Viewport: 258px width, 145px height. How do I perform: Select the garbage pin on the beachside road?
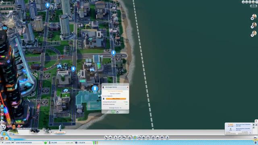pos(113,53)
